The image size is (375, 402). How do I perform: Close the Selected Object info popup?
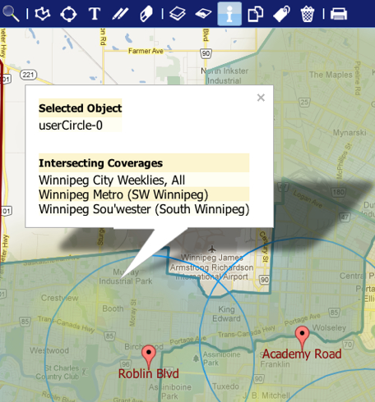pos(261,98)
